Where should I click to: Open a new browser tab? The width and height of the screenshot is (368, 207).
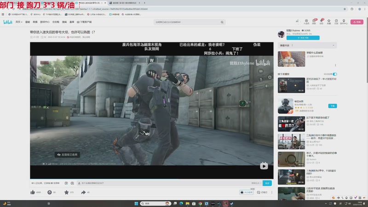(x=144, y=3)
